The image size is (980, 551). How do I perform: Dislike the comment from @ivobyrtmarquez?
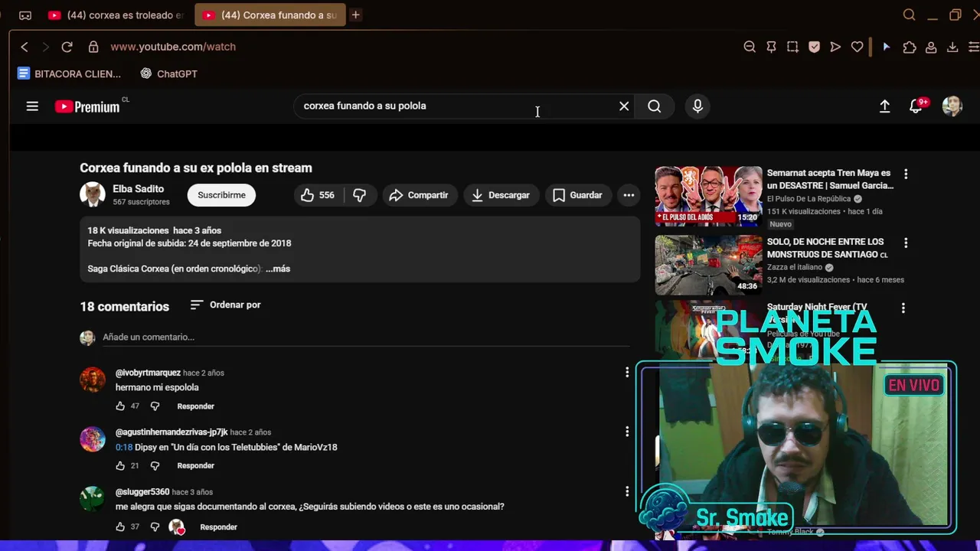(x=155, y=406)
